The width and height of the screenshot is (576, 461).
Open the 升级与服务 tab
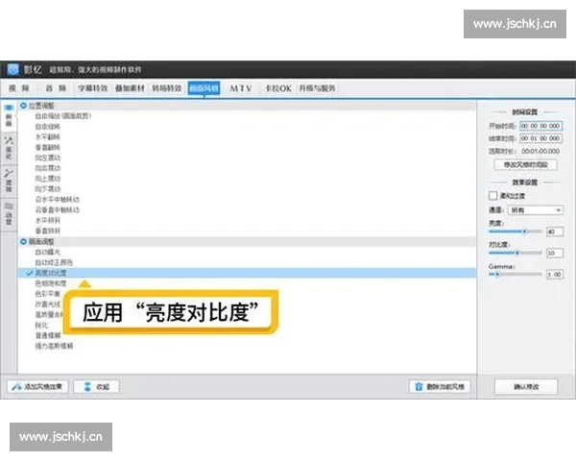click(x=317, y=88)
